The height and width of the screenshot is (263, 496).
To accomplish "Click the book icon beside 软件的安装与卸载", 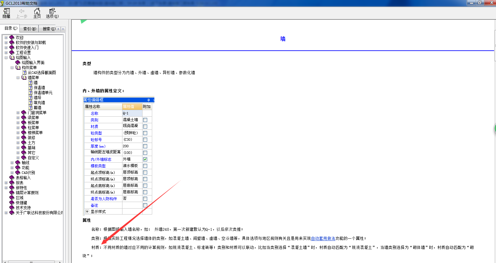I will pyautogui.click(x=12, y=43).
